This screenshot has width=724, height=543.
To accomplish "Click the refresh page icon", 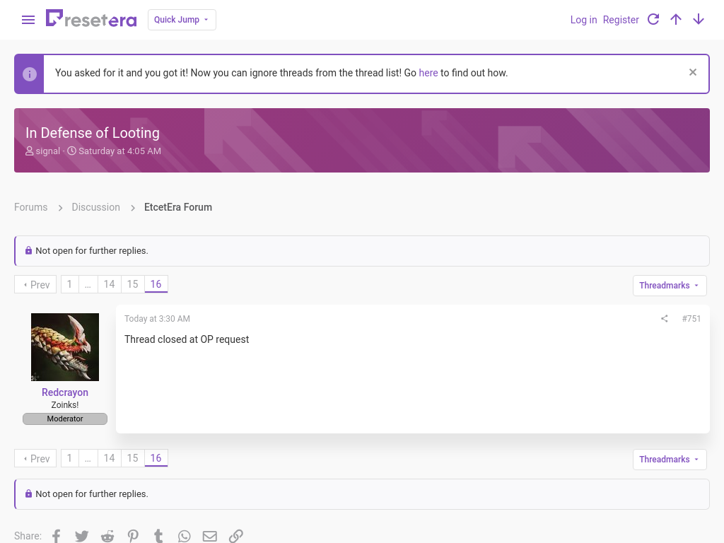I will (653, 19).
